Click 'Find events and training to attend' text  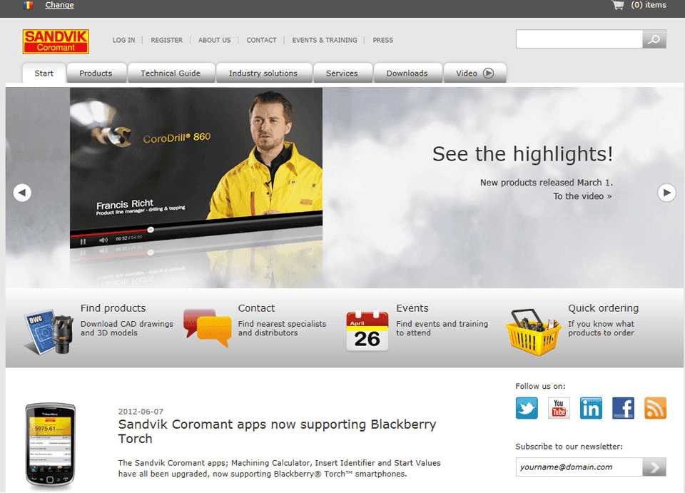[442, 328]
